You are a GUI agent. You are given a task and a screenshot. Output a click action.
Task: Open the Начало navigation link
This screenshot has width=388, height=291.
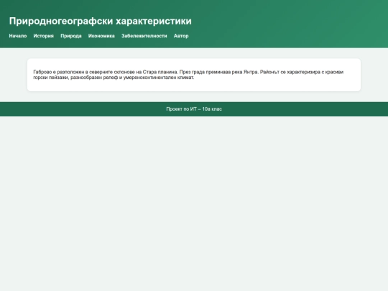point(18,36)
